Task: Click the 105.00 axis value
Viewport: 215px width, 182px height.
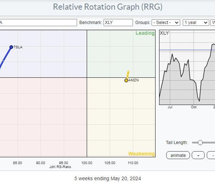Action: tap(110, 163)
